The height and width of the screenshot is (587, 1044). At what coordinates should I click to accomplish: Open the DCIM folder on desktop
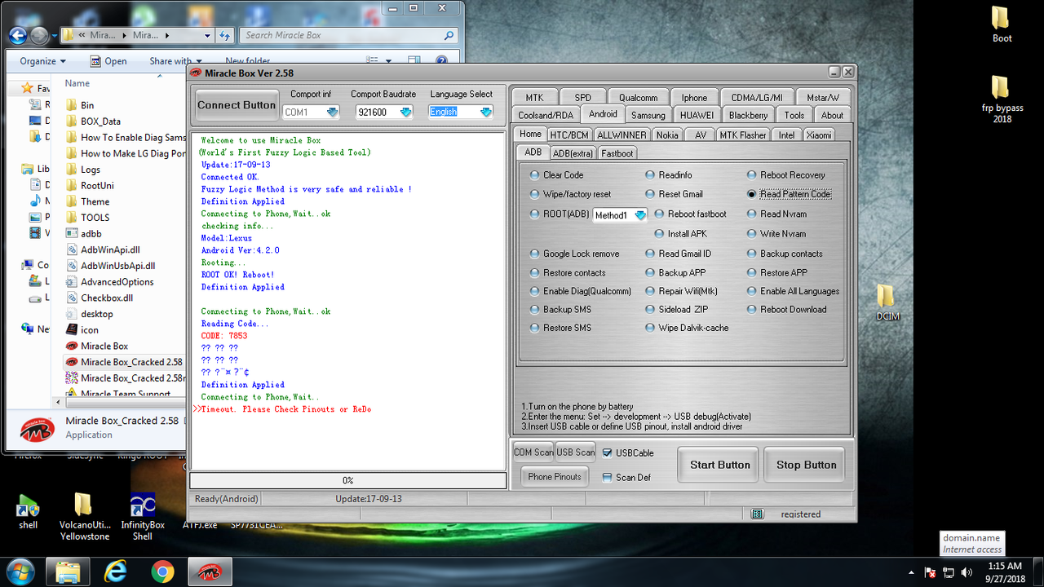pos(886,297)
